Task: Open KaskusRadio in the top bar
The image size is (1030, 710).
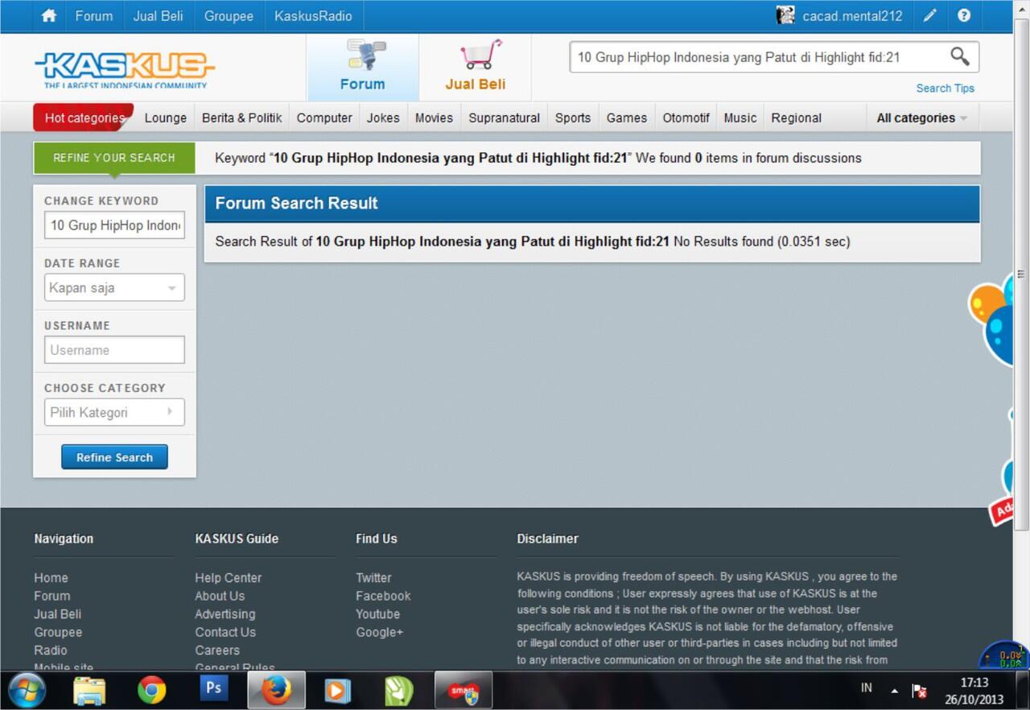Action: pos(313,15)
